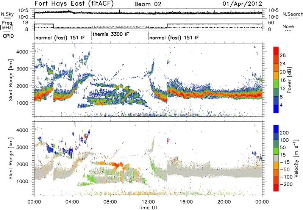Click the 'N.Sky' axis label
303x210 pixels.
(x=7, y=14)
